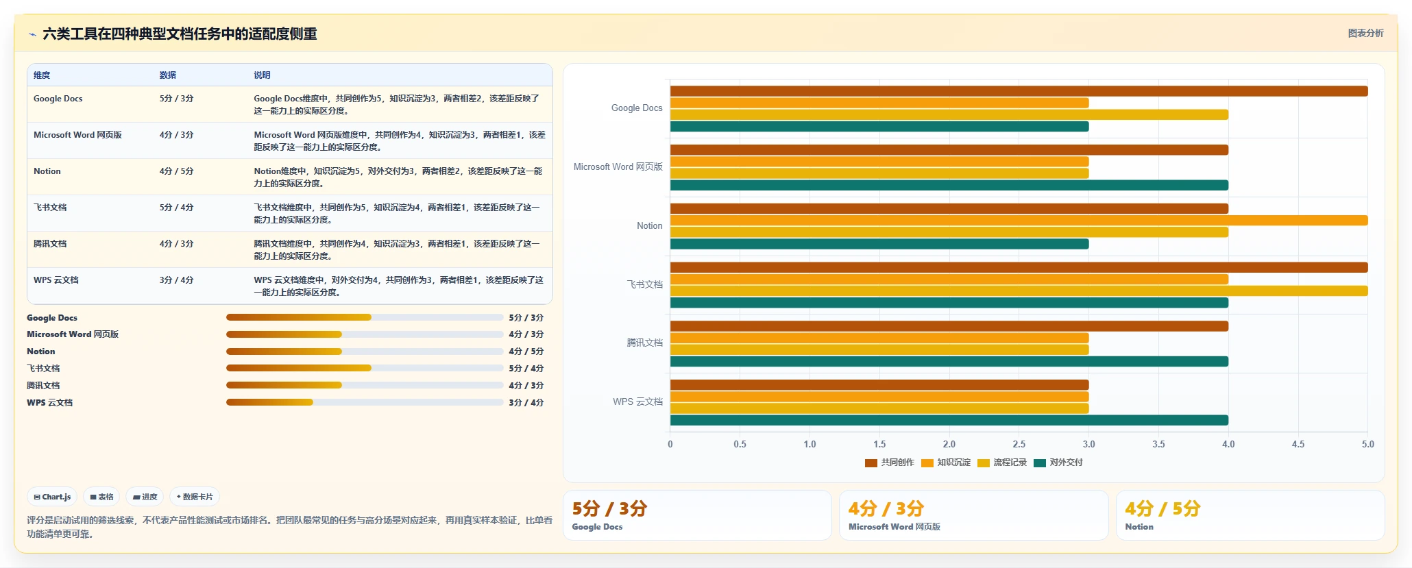Image resolution: width=1412 pixels, height=568 pixels.
Task: Click the small blue icon before the title
Action: (x=32, y=34)
